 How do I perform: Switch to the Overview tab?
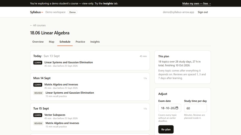coord(38,42)
